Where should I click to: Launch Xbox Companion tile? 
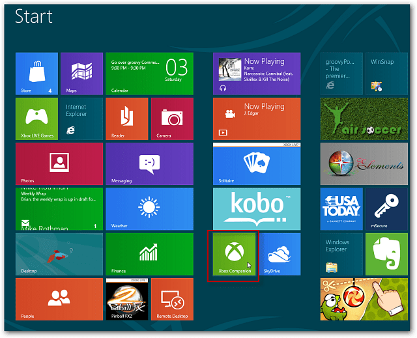click(234, 254)
